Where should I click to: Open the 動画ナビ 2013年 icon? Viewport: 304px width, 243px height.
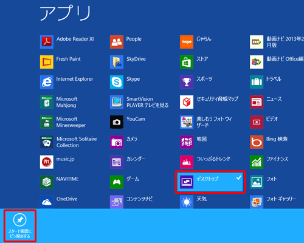257,42
